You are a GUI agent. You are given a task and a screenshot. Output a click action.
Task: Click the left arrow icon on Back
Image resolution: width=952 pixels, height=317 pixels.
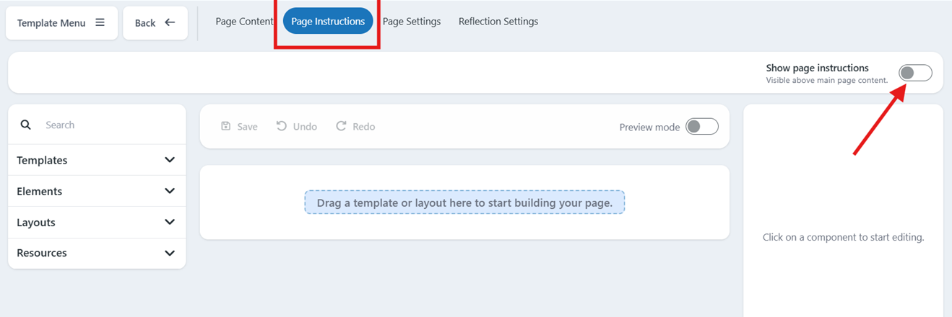170,22
